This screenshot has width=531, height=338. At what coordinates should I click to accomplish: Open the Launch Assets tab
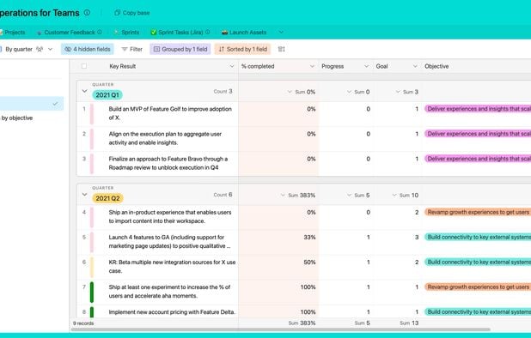pos(244,32)
